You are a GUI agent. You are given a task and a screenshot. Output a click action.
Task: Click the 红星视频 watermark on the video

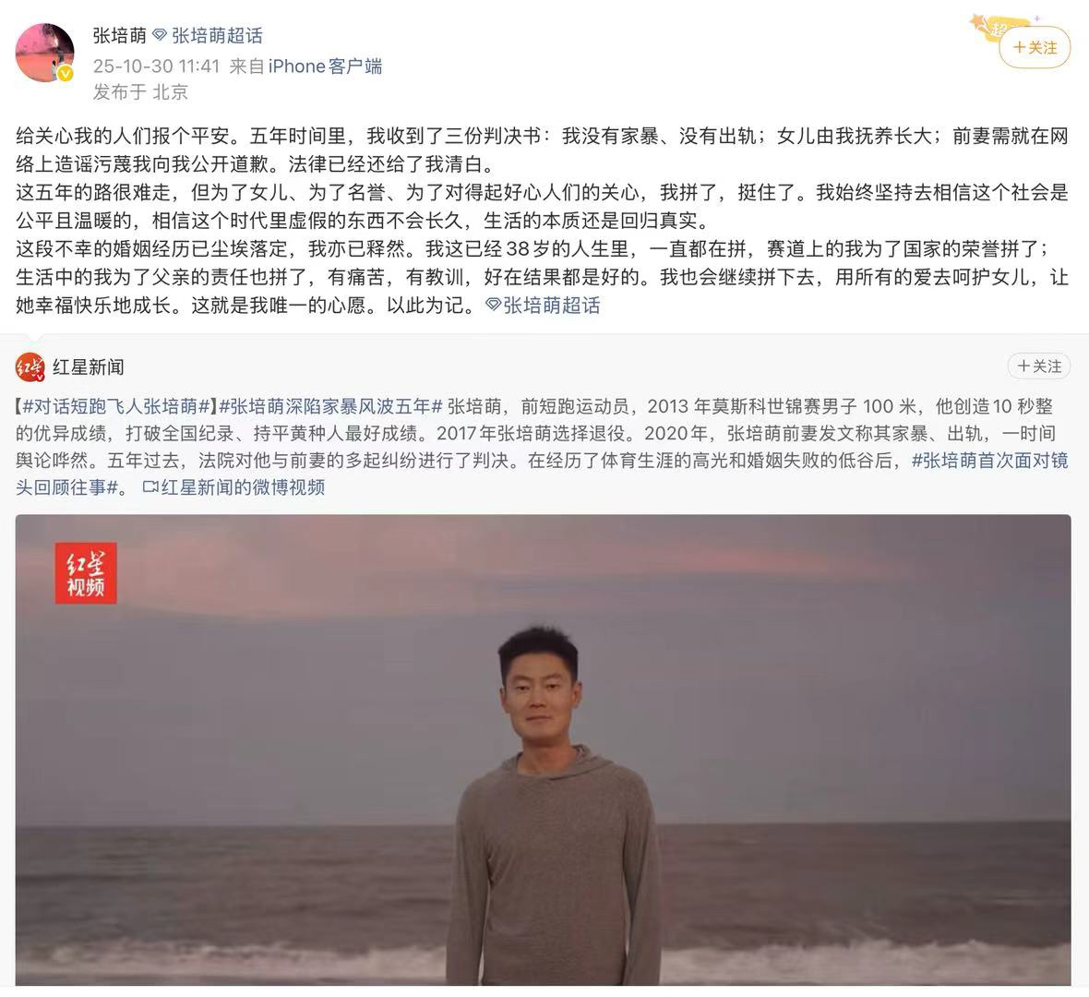click(86, 573)
